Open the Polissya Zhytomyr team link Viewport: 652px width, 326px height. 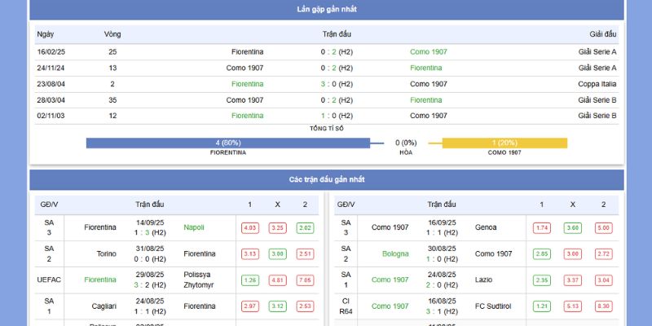(199, 280)
